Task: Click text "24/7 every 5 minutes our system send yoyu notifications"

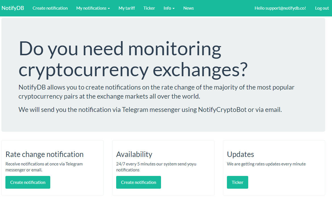Action: (156, 167)
